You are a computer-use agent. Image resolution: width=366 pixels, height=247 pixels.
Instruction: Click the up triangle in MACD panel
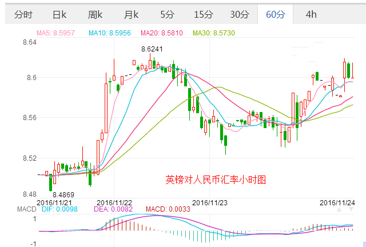click(x=340, y=210)
